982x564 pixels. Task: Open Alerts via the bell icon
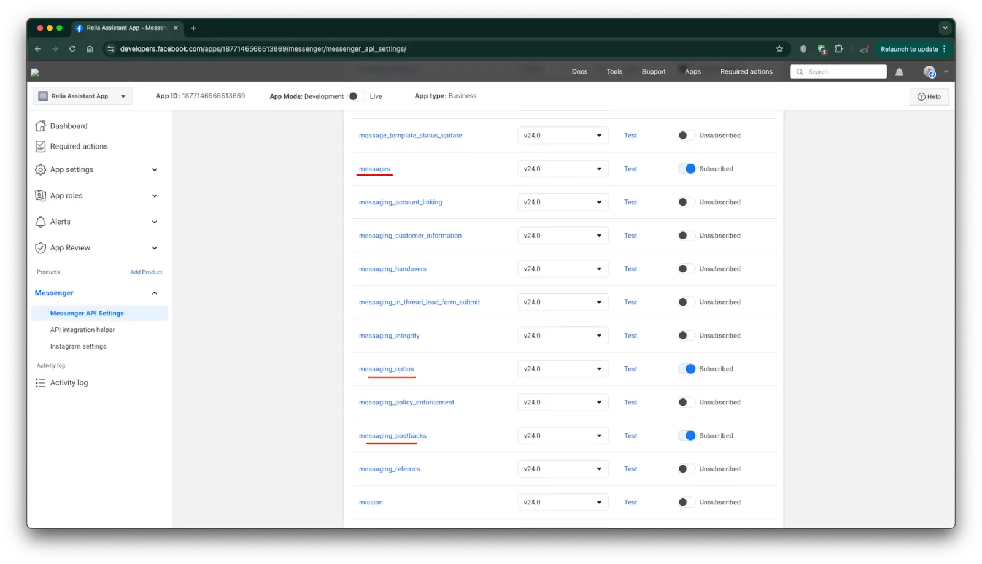(40, 222)
